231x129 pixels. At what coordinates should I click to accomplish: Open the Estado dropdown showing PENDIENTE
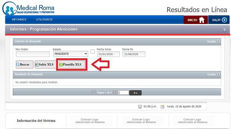(71, 54)
